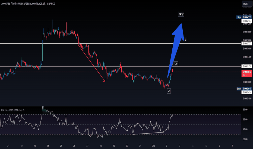This screenshot has width=253, height=149.
Task: Click the 60.00 level on RSI axis
Action: coord(245,119)
